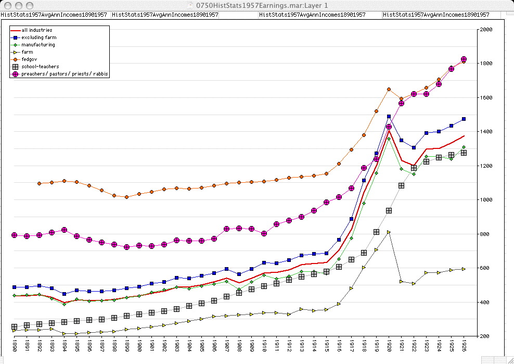Click the red all industries legend line
514x364 pixels.
[16, 30]
